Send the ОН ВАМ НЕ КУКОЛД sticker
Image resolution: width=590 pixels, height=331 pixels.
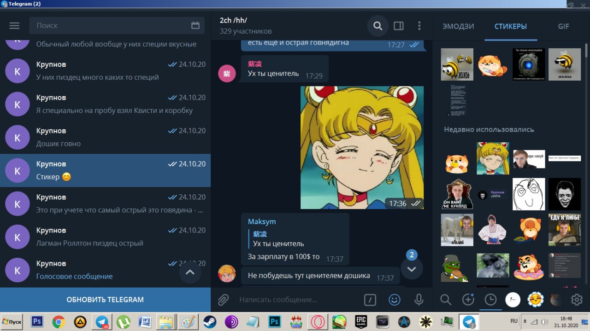(457, 194)
